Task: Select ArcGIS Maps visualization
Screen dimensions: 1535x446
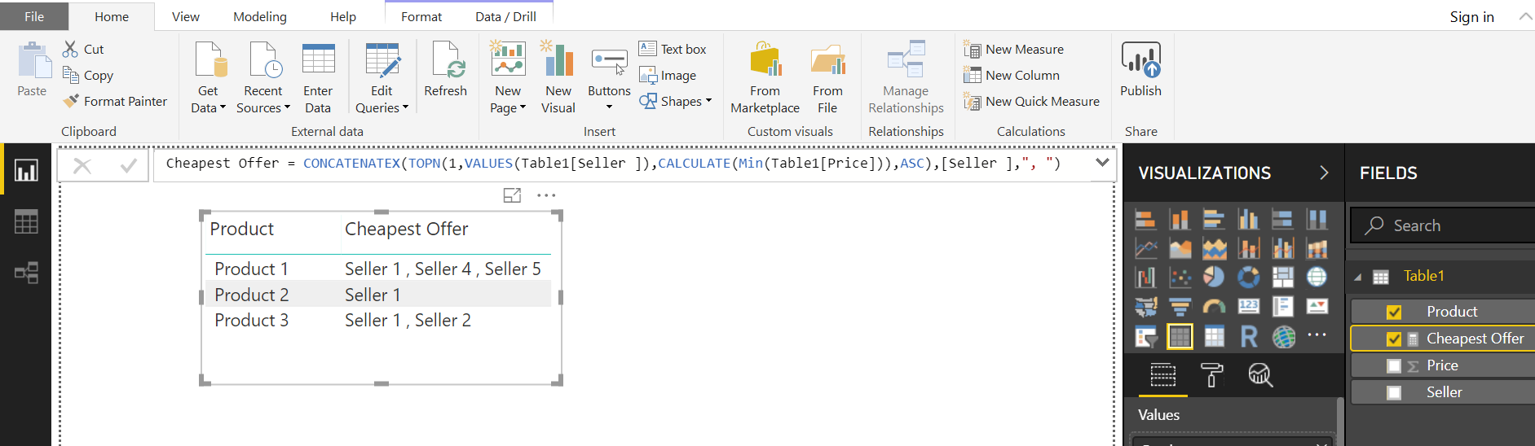Action: [x=1282, y=336]
